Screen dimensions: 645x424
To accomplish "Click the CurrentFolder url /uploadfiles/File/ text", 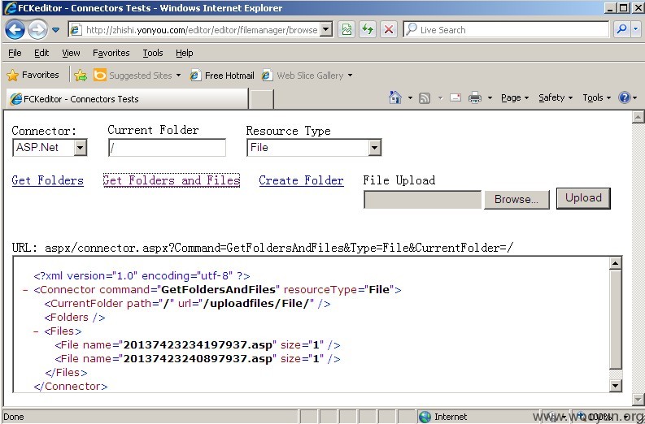I will (x=255, y=304).
